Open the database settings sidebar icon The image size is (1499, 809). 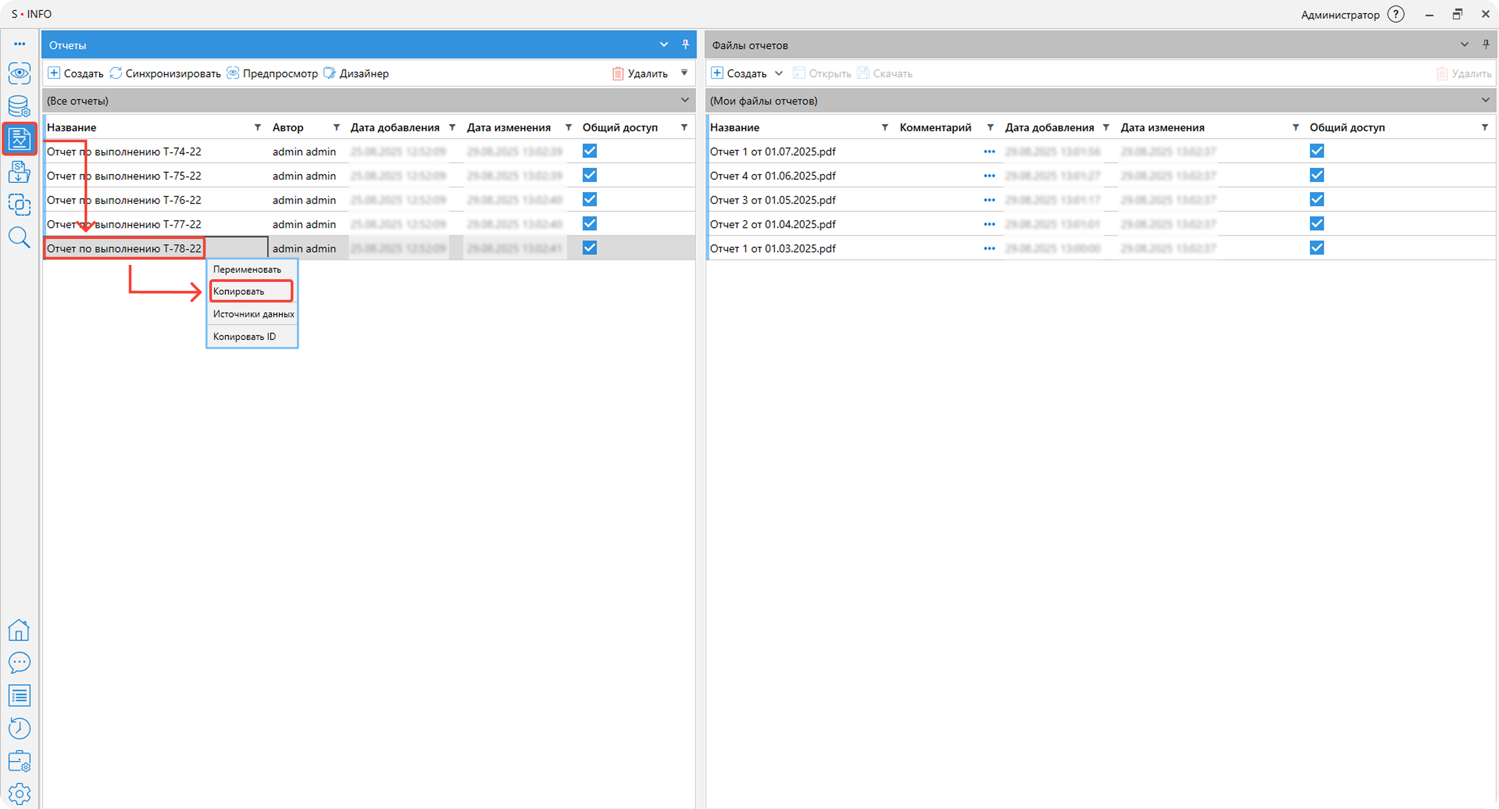click(19, 106)
